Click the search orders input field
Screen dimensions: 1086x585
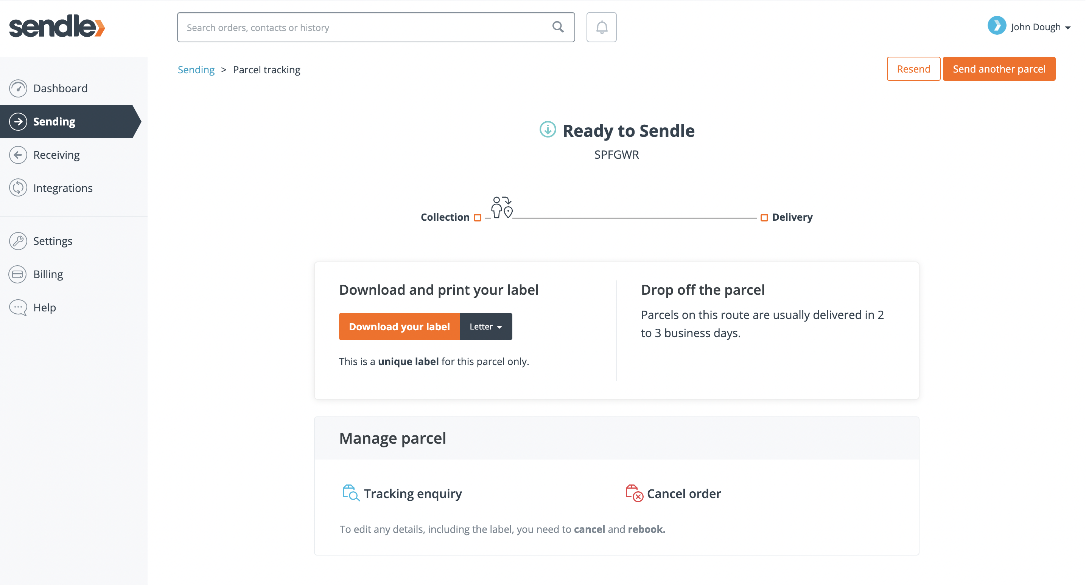click(x=376, y=27)
